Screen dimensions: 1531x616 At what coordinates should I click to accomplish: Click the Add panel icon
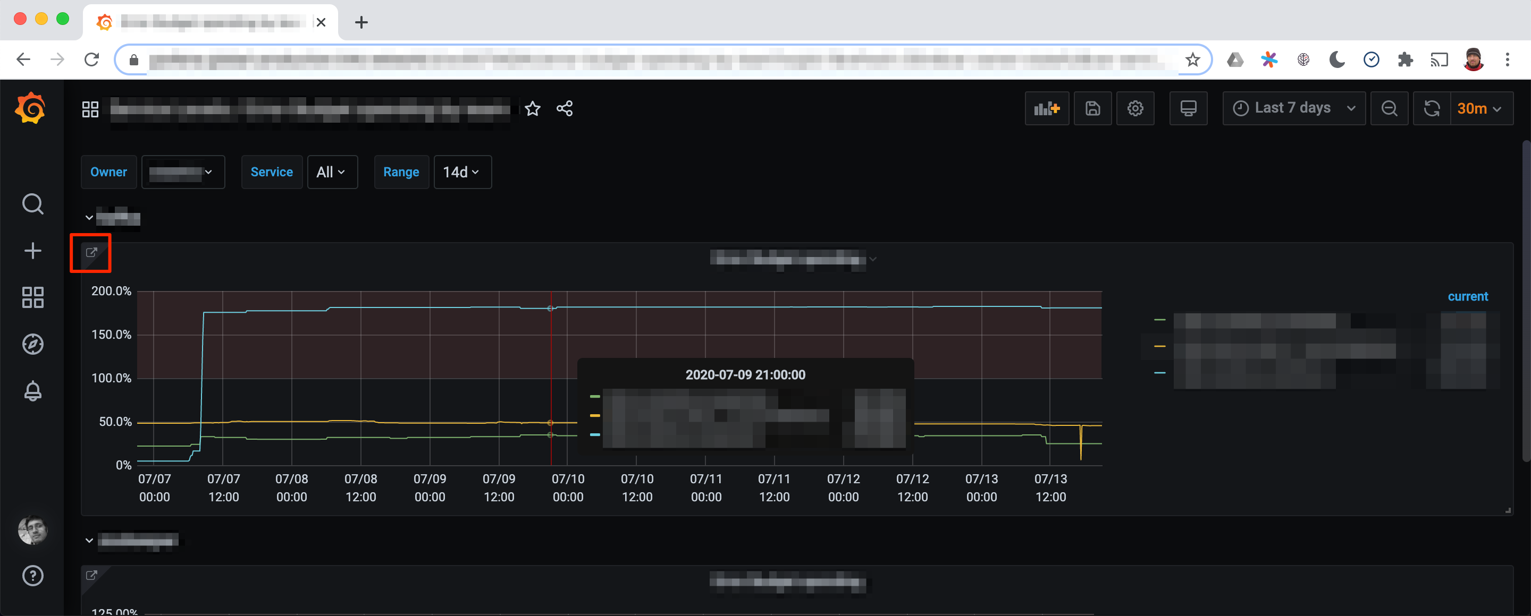click(1046, 109)
